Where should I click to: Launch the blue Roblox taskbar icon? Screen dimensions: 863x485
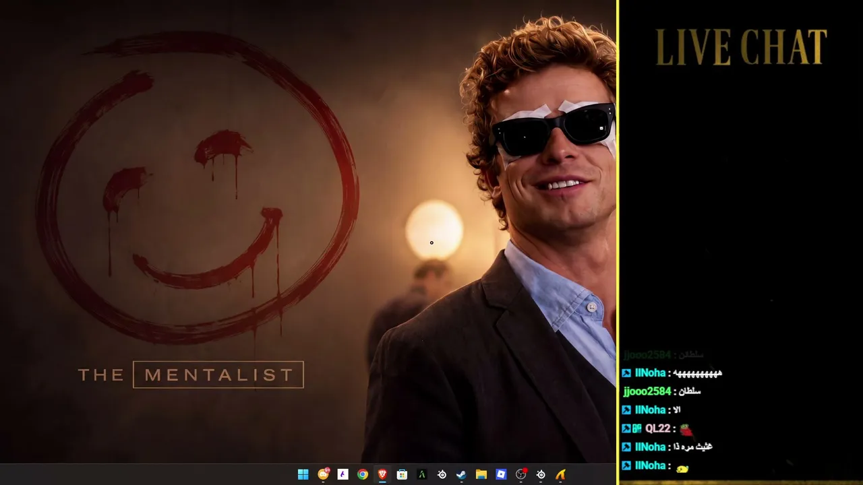click(x=501, y=474)
